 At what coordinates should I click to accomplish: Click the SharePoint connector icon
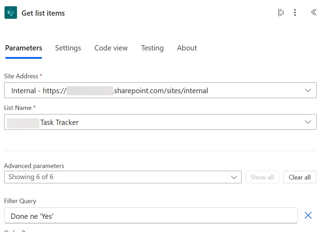[10, 13]
